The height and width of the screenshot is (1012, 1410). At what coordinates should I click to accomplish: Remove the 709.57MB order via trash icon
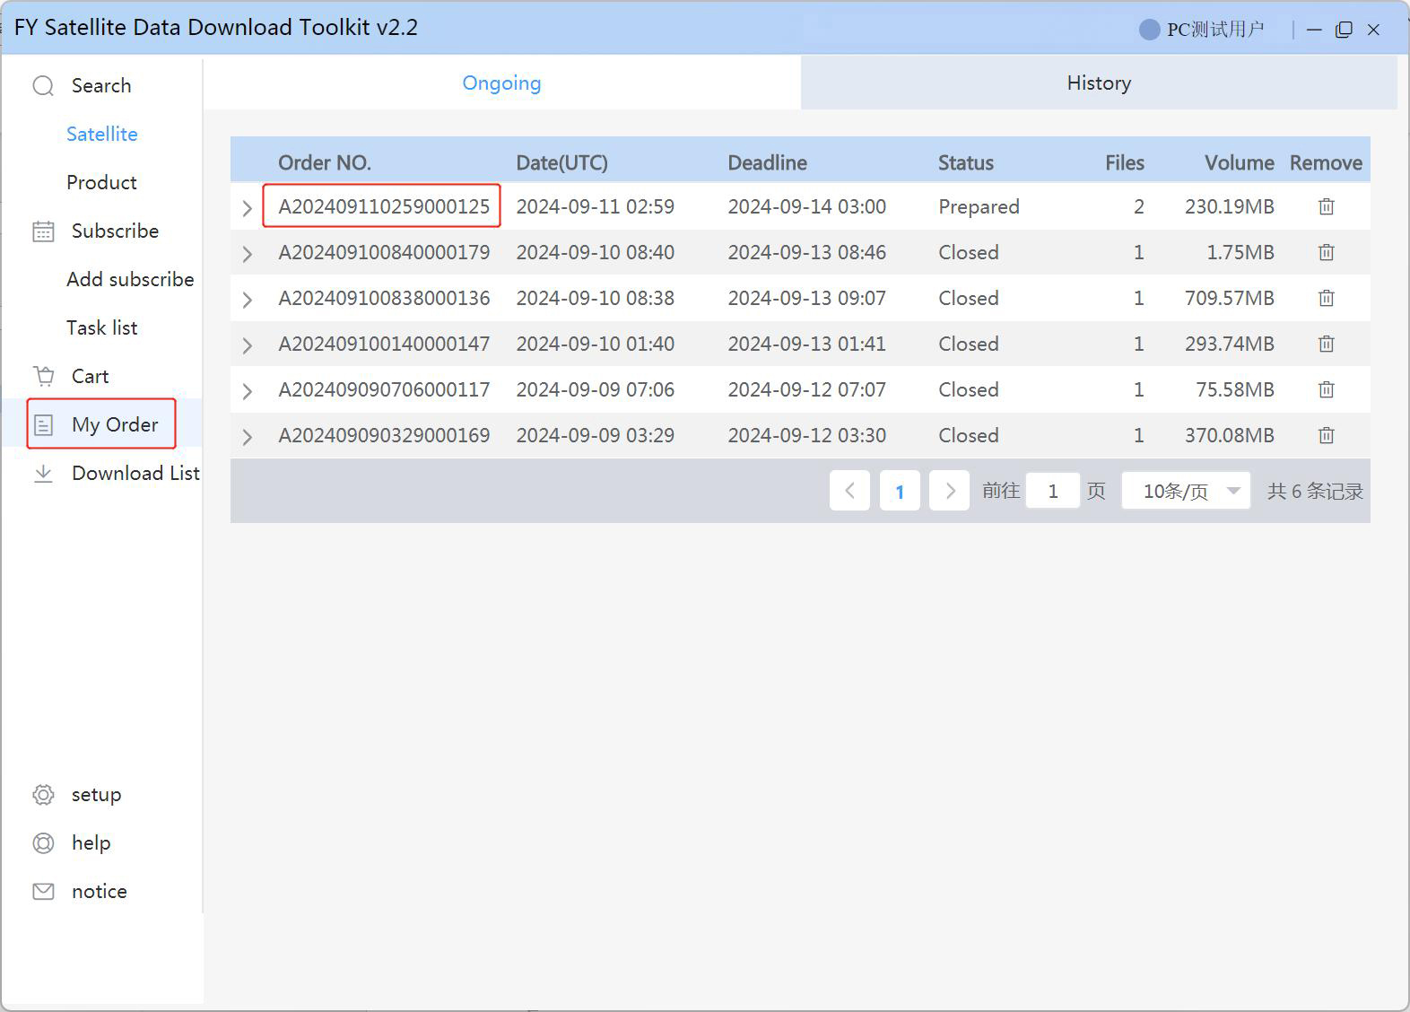(x=1326, y=299)
